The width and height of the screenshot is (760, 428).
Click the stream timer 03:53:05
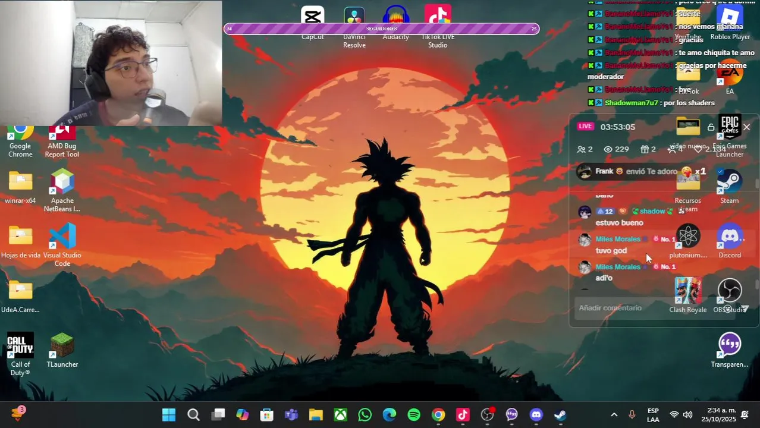click(x=618, y=127)
